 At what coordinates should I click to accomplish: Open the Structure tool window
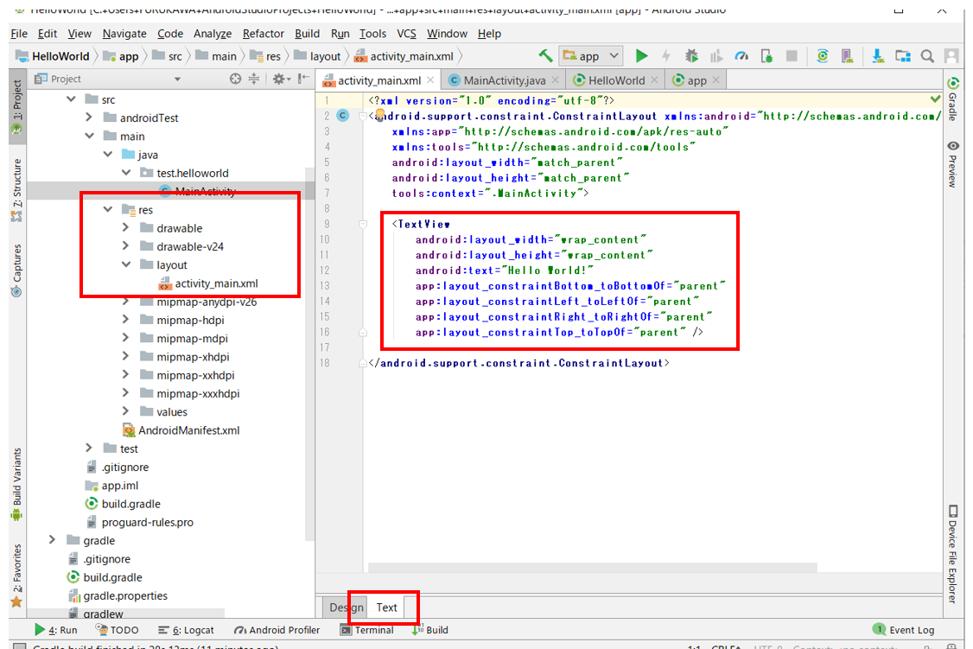tap(16, 190)
